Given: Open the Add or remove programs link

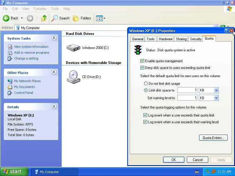Looking at the screenshot, I should [x=32, y=53].
